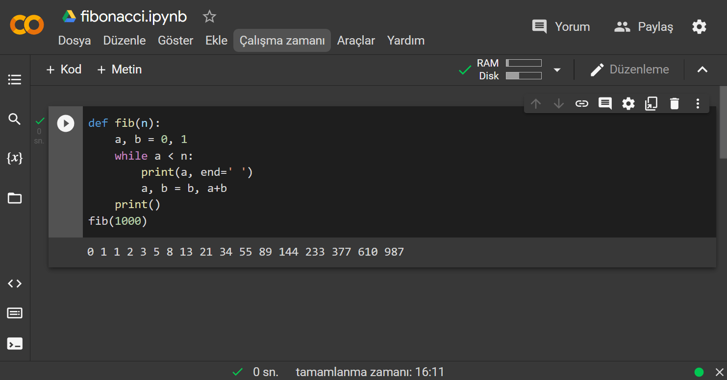
Task: Move cell down with arrow icon
Action: 558,103
